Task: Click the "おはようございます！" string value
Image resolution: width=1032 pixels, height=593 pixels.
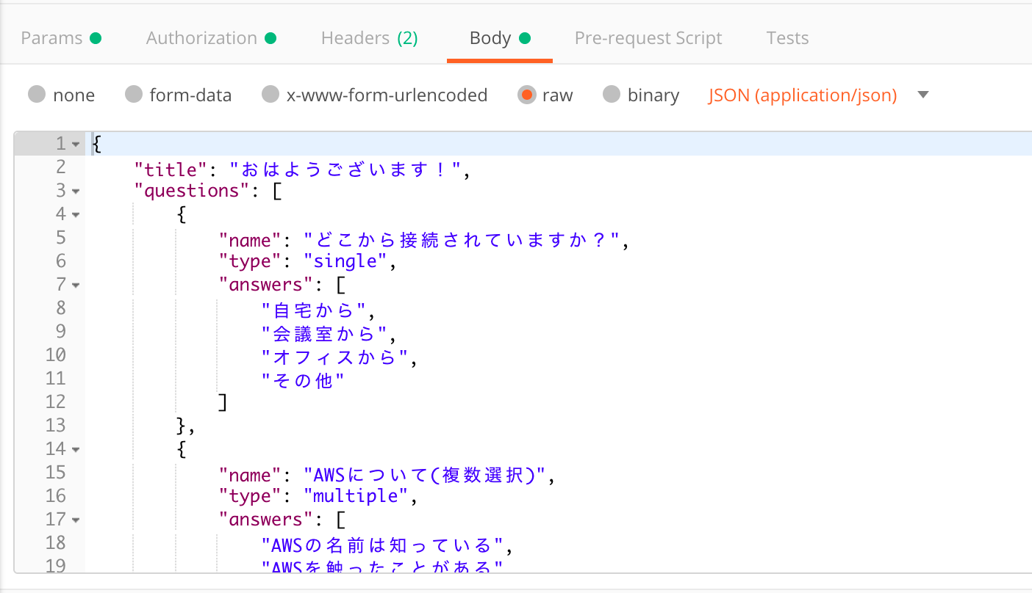Action: click(345, 170)
